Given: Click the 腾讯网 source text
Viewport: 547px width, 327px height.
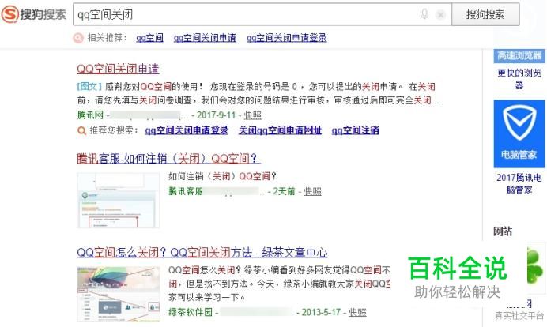Looking at the screenshot, I should pyautogui.click(x=90, y=115).
